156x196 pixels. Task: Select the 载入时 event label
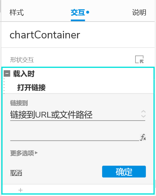tap(24, 74)
